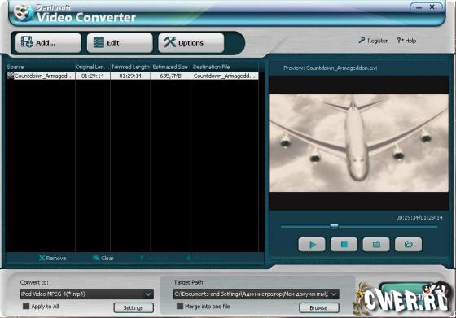This screenshot has height=318, width=456.
Task: Select the Countdown_Armaged... row in list
Action: pyautogui.click(x=132, y=76)
